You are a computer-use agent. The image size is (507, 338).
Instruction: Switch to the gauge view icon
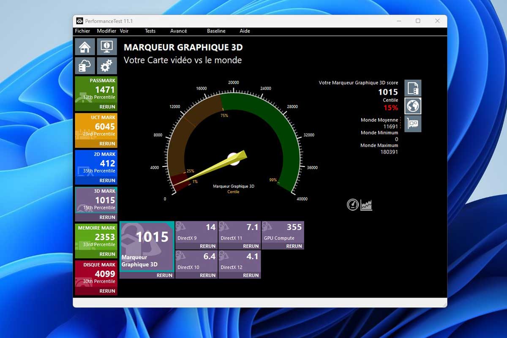tap(353, 205)
